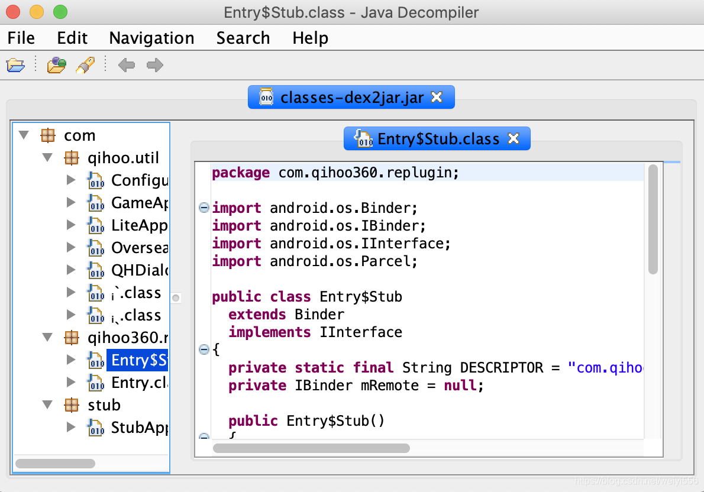Screen dimensions: 704x492
Task: Select the stub package icon
Action: click(72, 405)
